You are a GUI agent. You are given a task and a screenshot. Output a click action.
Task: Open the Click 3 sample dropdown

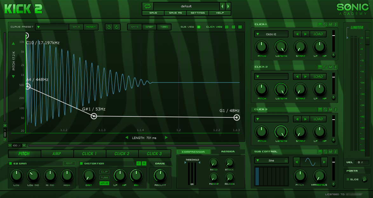tap(271, 119)
